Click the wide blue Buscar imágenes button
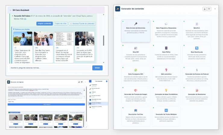Image resolution: width=223 pixels, height=135 pixels. (x=46, y=104)
